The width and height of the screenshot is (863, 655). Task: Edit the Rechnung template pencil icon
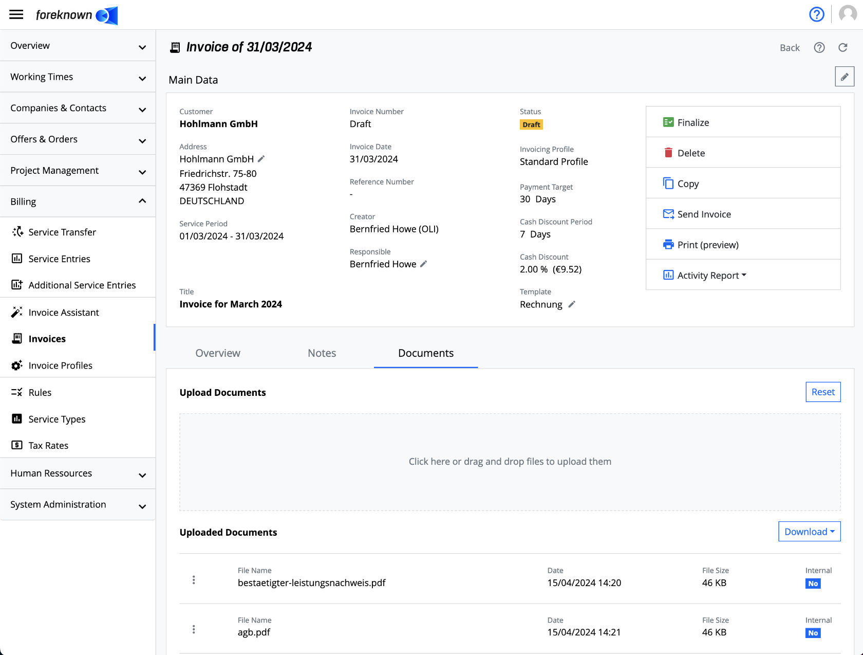[x=572, y=304]
